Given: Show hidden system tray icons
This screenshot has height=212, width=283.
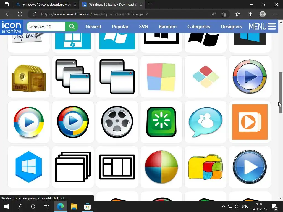Looking at the screenshot, I should [x=223, y=206].
